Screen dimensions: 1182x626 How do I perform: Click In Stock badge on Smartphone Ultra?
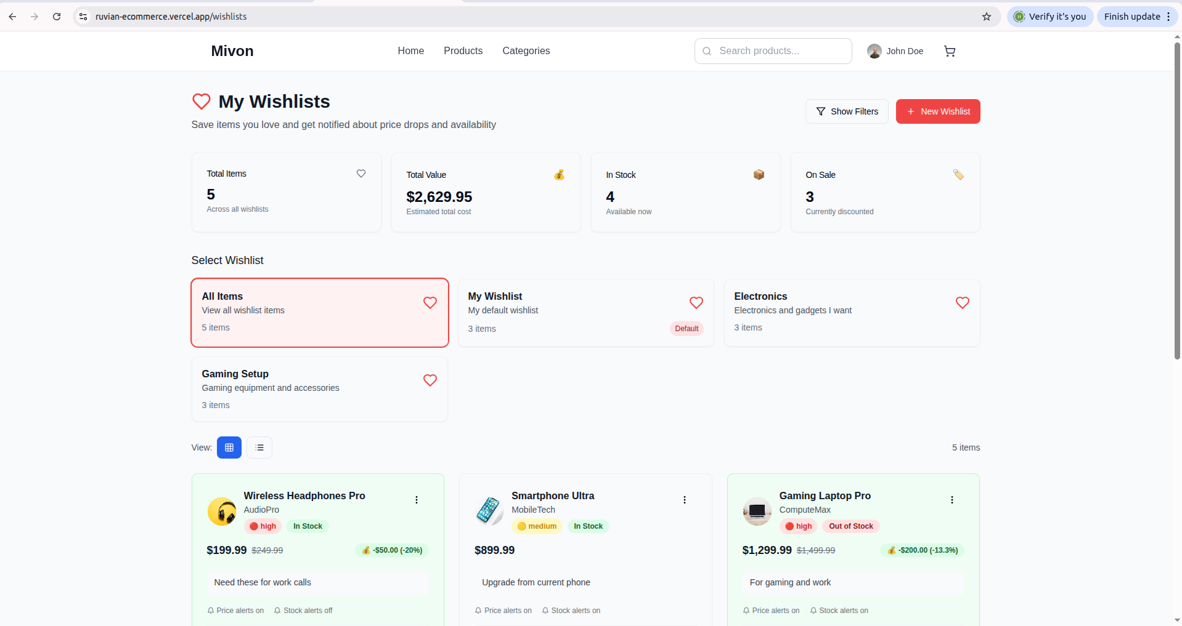coord(589,526)
